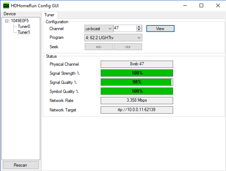Click the HDHomeRun app icon in title bar
This screenshot has width=226, height=171.
[6, 6]
